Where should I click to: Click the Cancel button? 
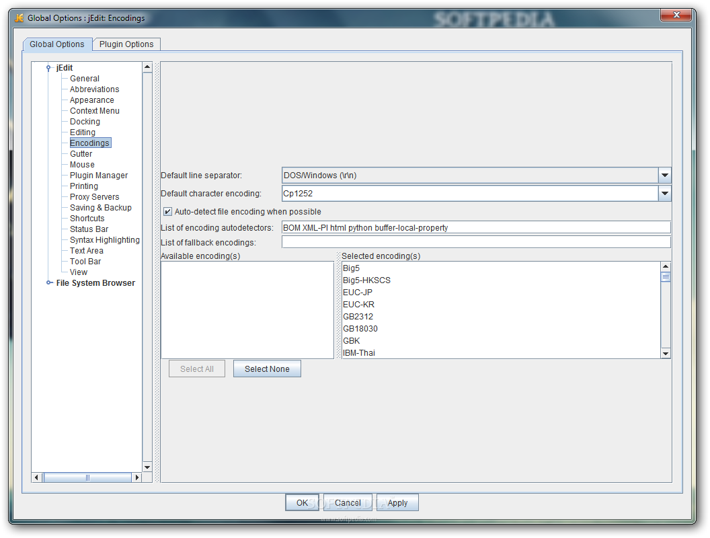coord(348,502)
